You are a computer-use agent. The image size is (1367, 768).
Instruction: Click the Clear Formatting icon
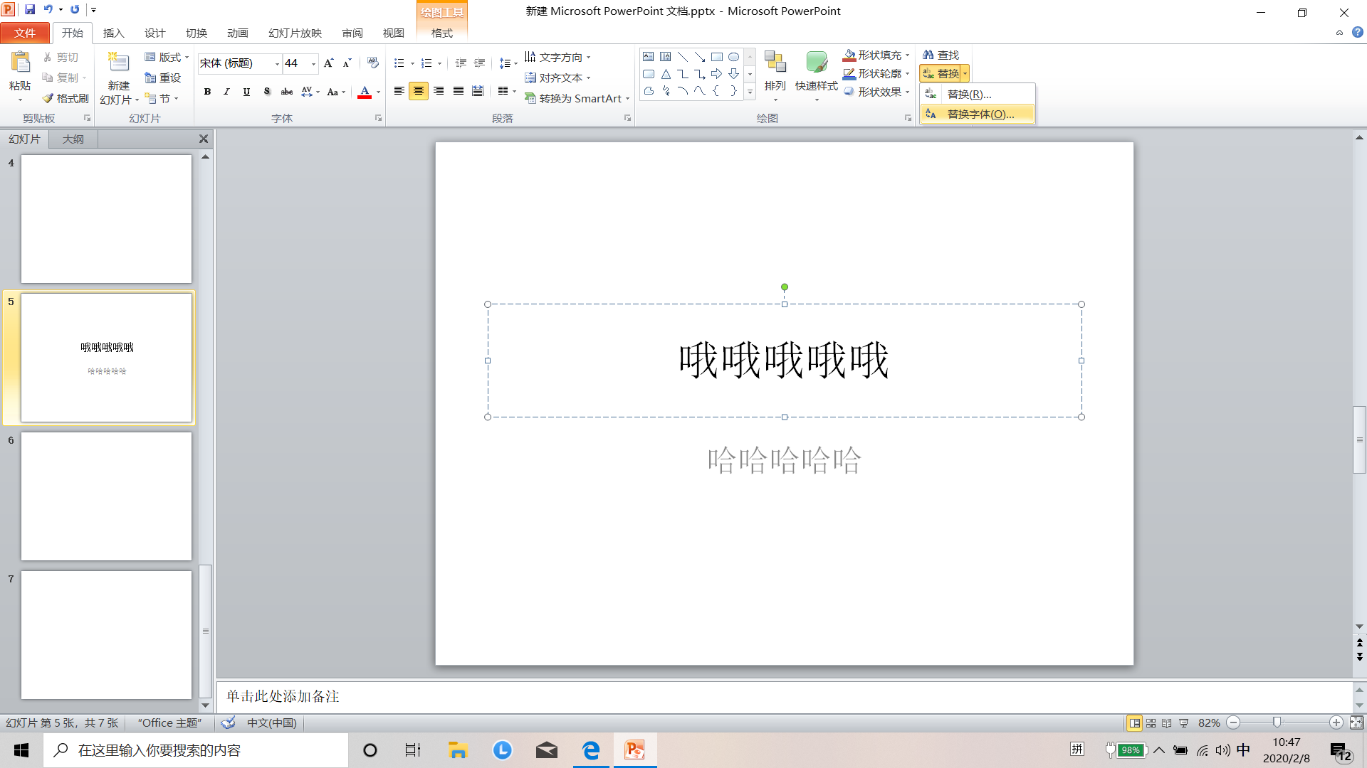tap(372, 63)
